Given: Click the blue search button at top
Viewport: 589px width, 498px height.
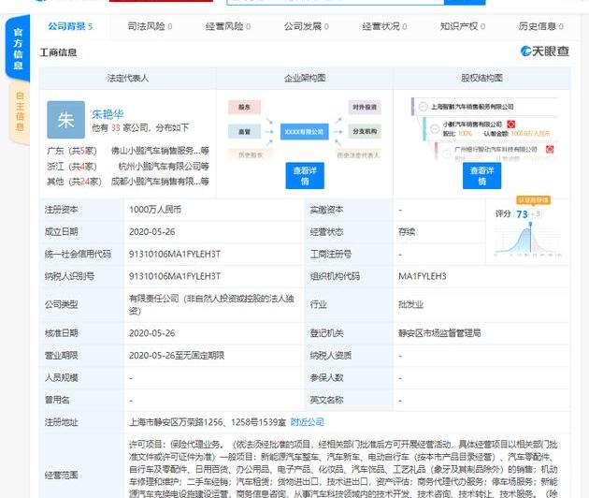Looking at the screenshot, I should pyautogui.click(x=465, y=2).
